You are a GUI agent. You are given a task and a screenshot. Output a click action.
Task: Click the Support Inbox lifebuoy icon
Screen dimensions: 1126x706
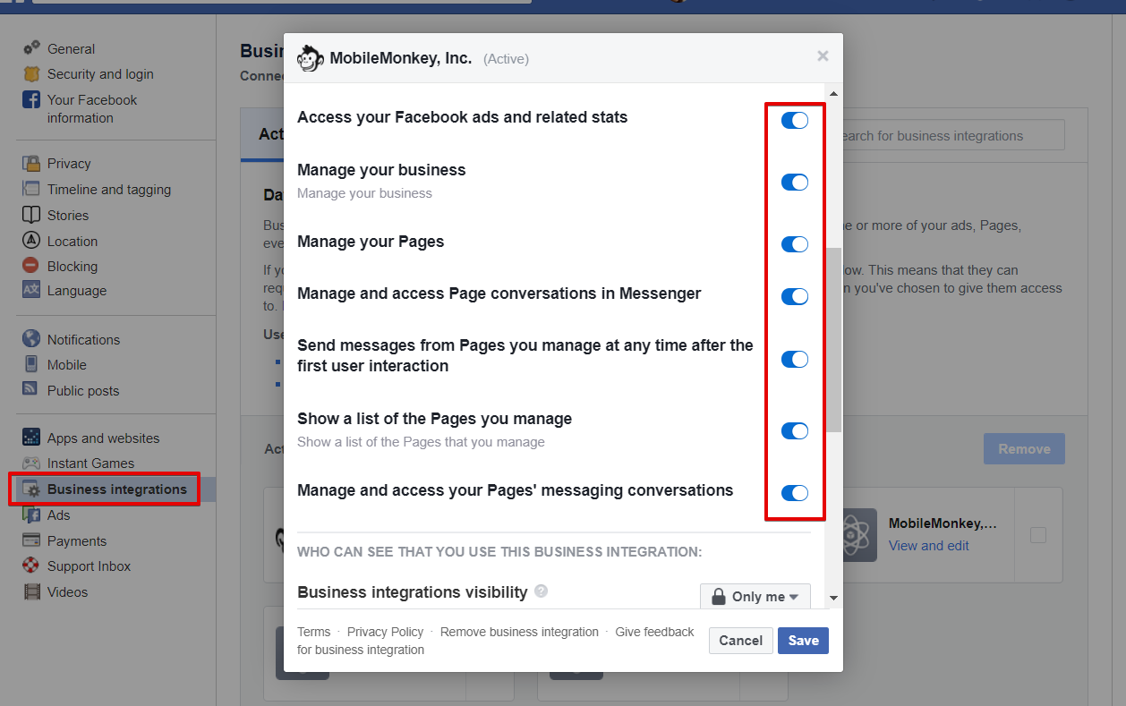coord(31,566)
